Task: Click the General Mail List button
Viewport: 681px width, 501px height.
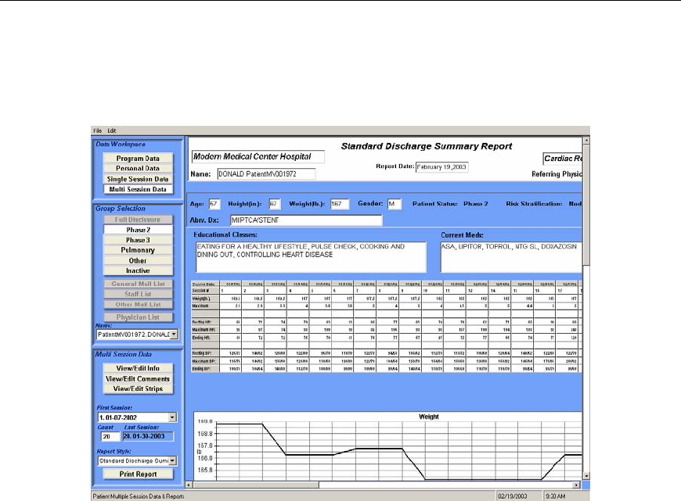Action: click(138, 284)
